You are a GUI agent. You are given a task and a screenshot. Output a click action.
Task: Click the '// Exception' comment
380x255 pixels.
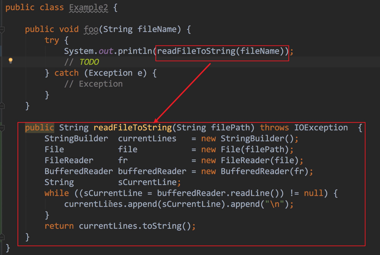[x=93, y=84]
